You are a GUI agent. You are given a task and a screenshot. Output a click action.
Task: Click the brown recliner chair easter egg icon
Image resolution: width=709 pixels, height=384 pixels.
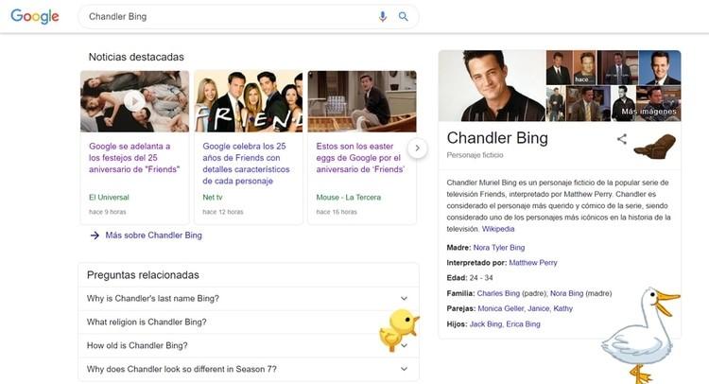[654, 147]
